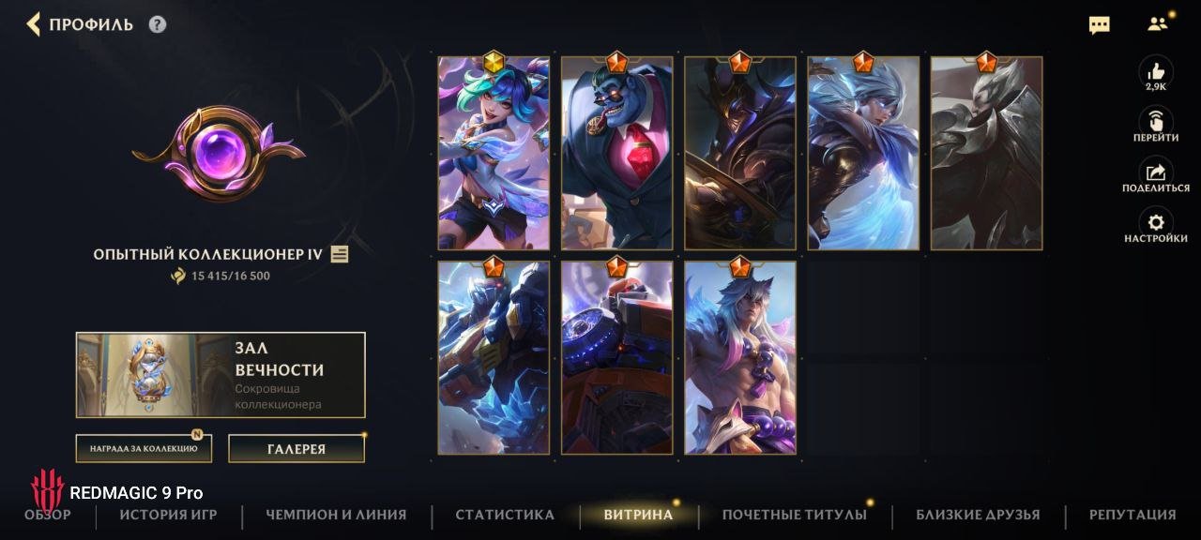Click the Галерея button
This screenshot has height=540, width=1201.
point(296,448)
